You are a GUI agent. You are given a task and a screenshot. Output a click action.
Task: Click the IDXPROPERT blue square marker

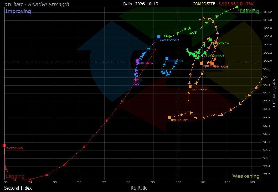click(159, 37)
